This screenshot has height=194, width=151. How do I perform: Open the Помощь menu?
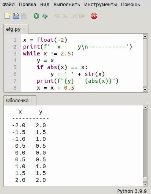[131, 5]
